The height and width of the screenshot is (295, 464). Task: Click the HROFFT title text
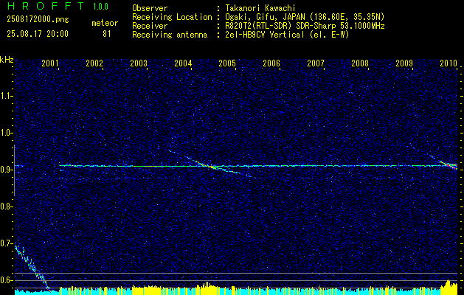click(46, 6)
